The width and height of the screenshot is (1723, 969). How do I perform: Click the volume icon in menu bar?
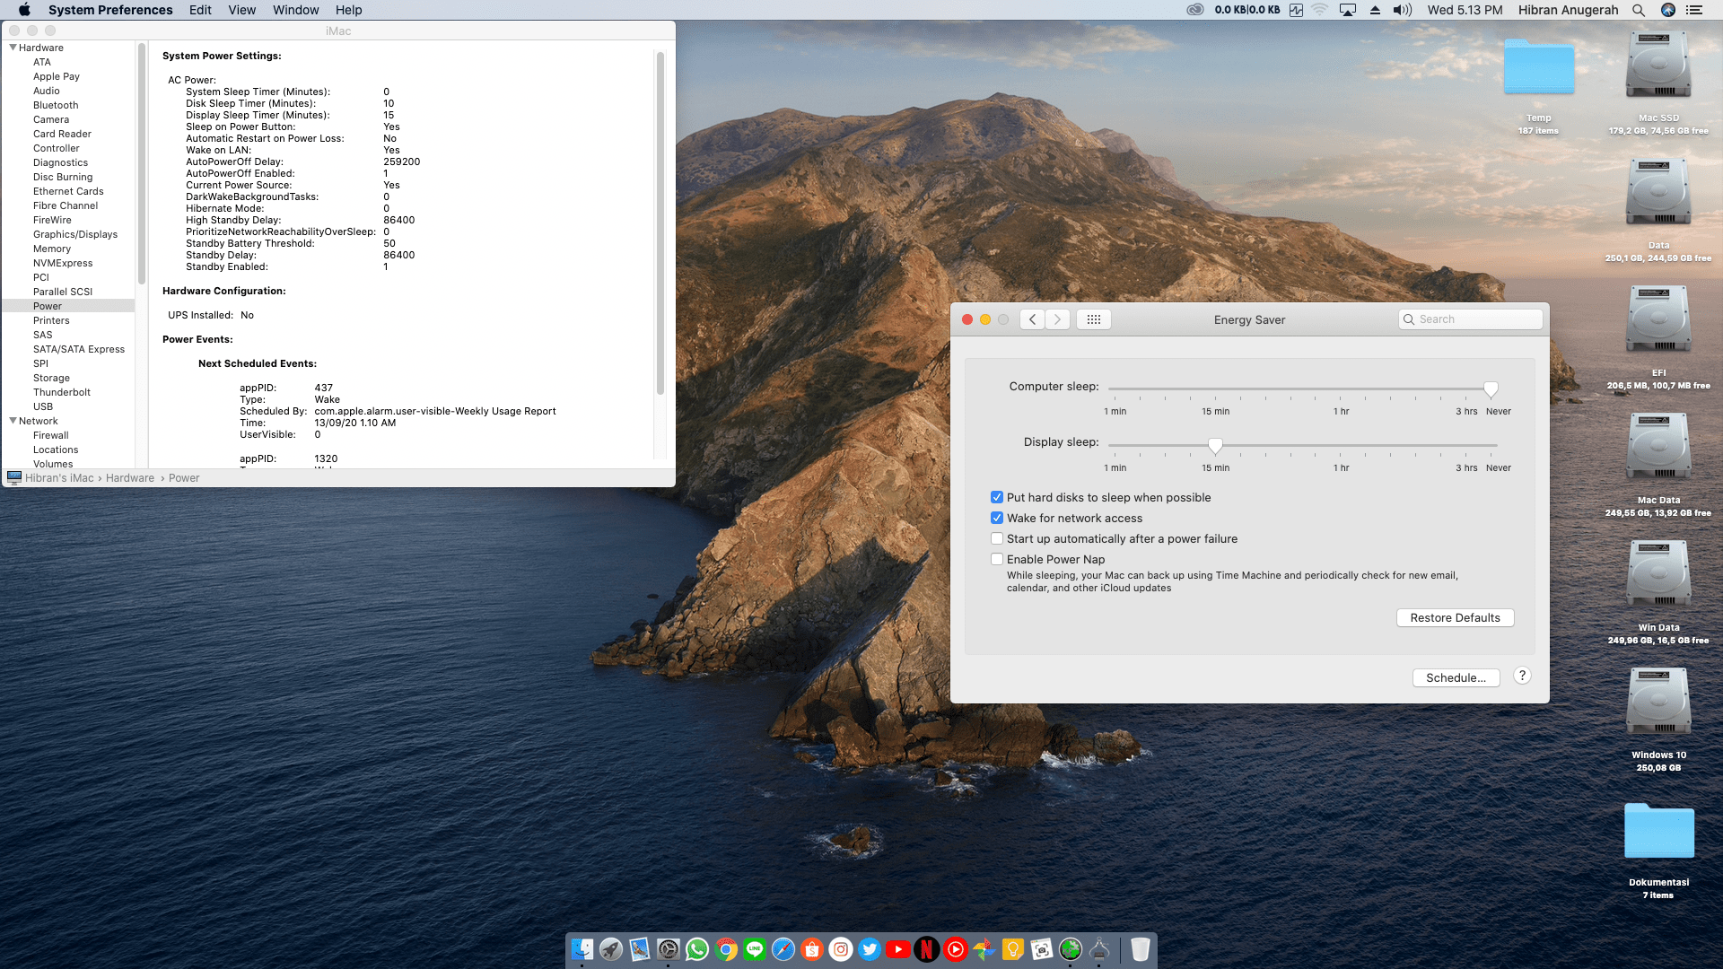pos(1402,10)
